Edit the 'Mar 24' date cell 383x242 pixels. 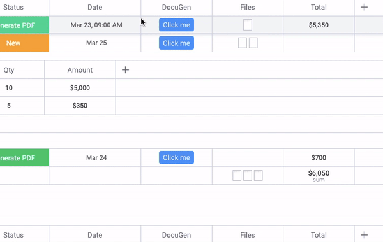pyautogui.click(x=94, y=158)
